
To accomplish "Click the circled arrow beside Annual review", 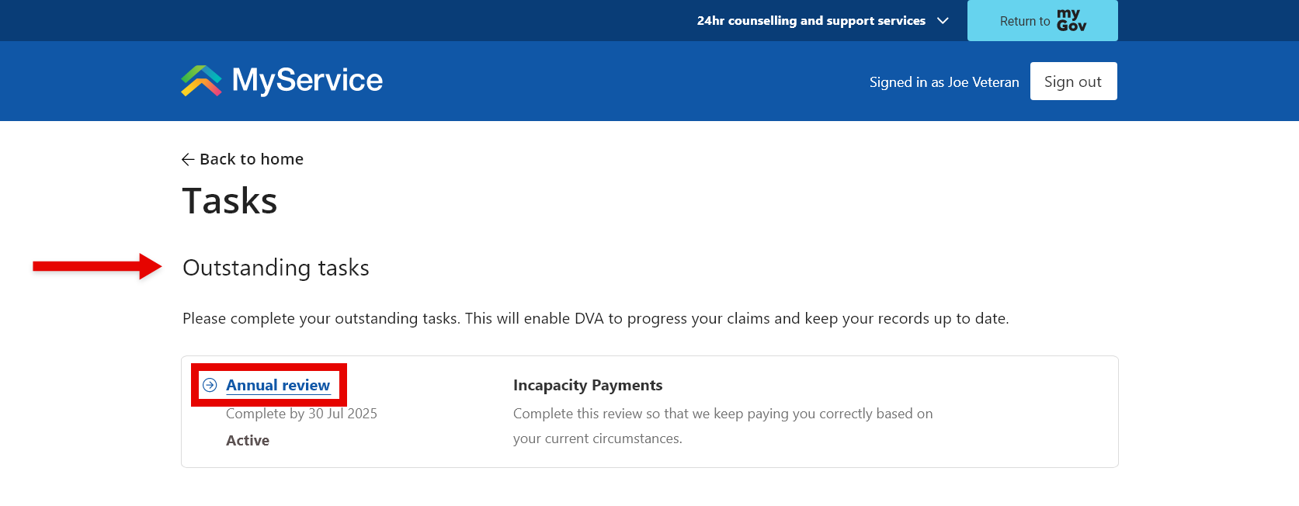I will [x=210, y=385].
